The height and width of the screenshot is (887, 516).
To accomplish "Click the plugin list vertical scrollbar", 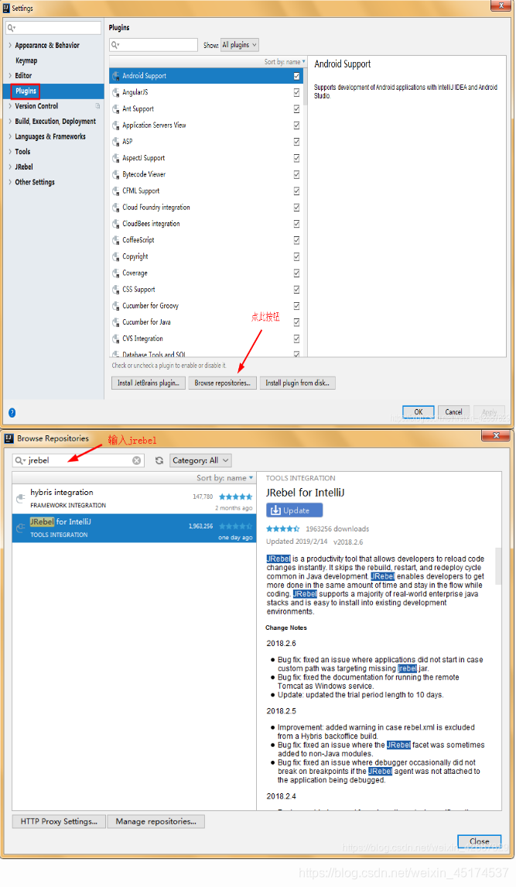I will pyautogui.click(x=306, y=85).
